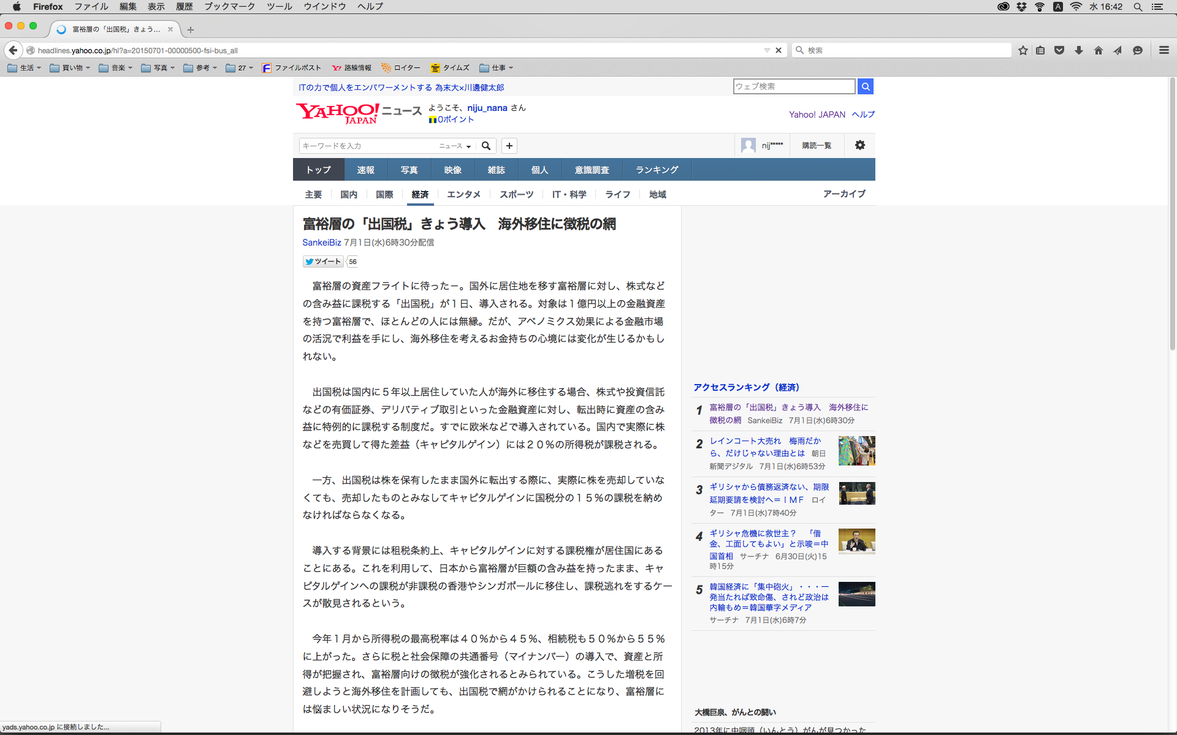Viewport: 1177px width, 735px height.
Task: Open the bookmarks list icon
Action: tap(1040, 50)
